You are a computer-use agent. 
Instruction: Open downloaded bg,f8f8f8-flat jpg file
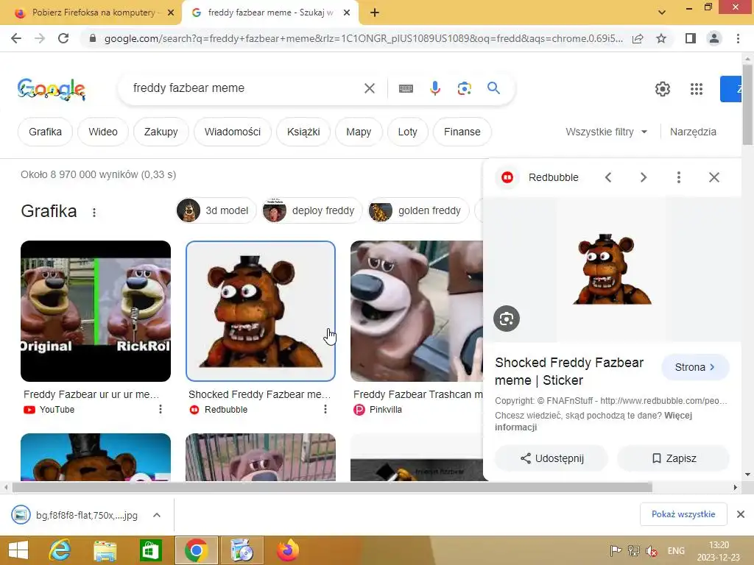[x=77, y=515]
